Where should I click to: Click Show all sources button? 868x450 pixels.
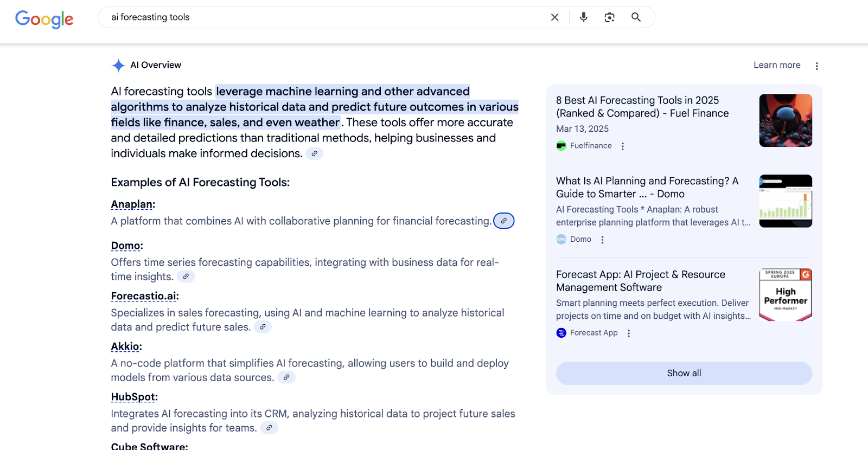click(x=684, y=373)
